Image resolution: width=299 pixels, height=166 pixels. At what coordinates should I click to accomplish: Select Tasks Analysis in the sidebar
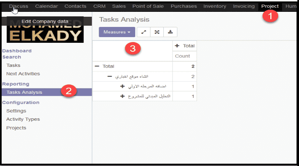[47, 92]
